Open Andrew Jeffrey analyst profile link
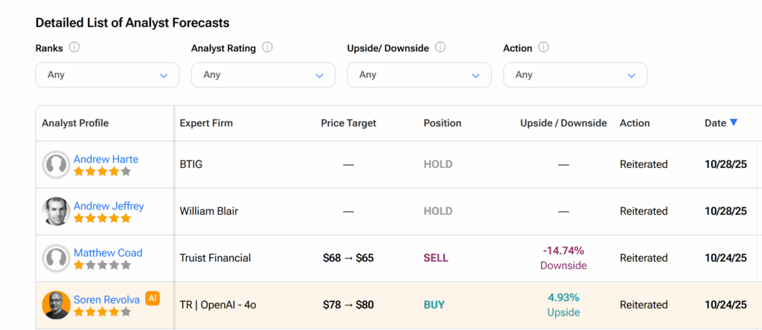The width and height of the screenshot is (762, 330). (109, 206)
